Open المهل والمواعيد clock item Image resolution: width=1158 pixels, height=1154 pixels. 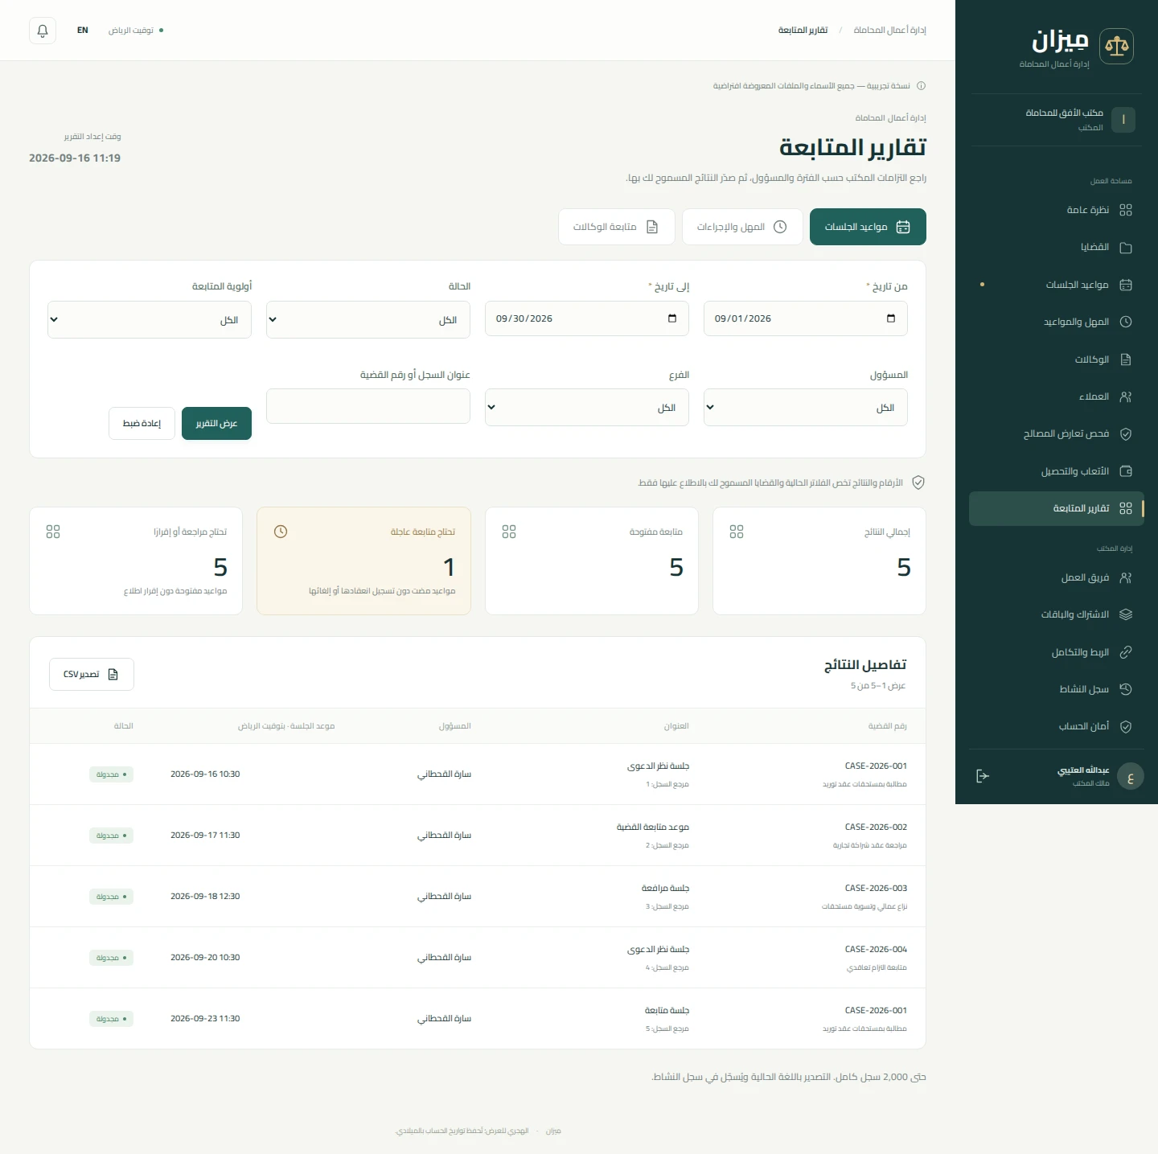pyautogui.click(x=1056, y=322)
